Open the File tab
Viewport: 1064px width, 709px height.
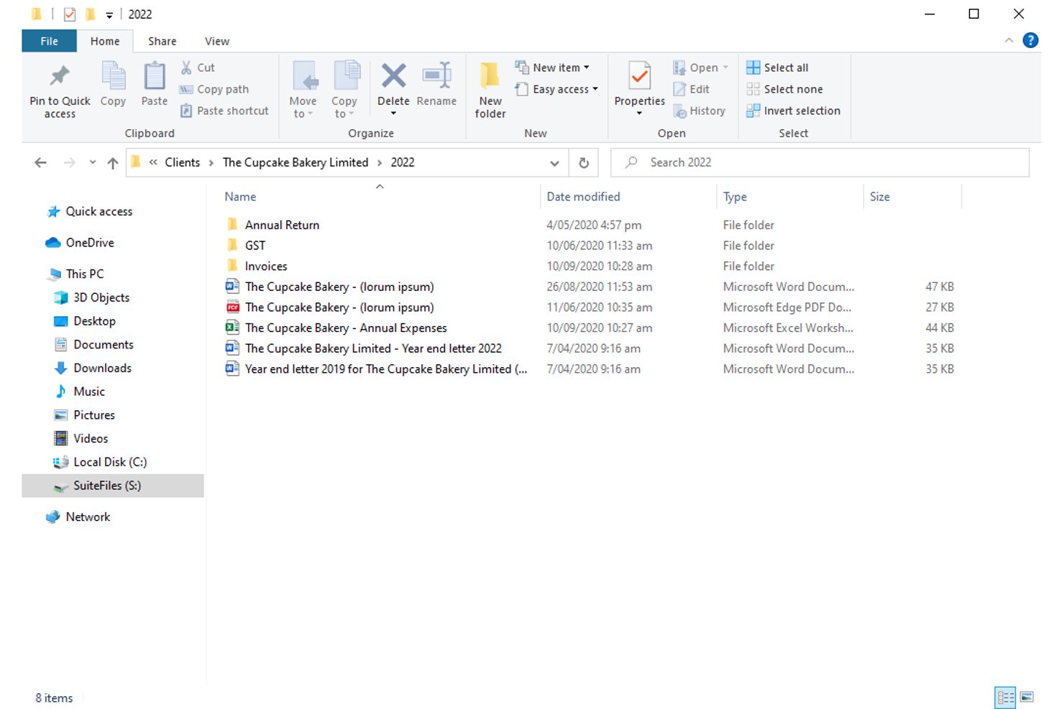tap(49, 41)
